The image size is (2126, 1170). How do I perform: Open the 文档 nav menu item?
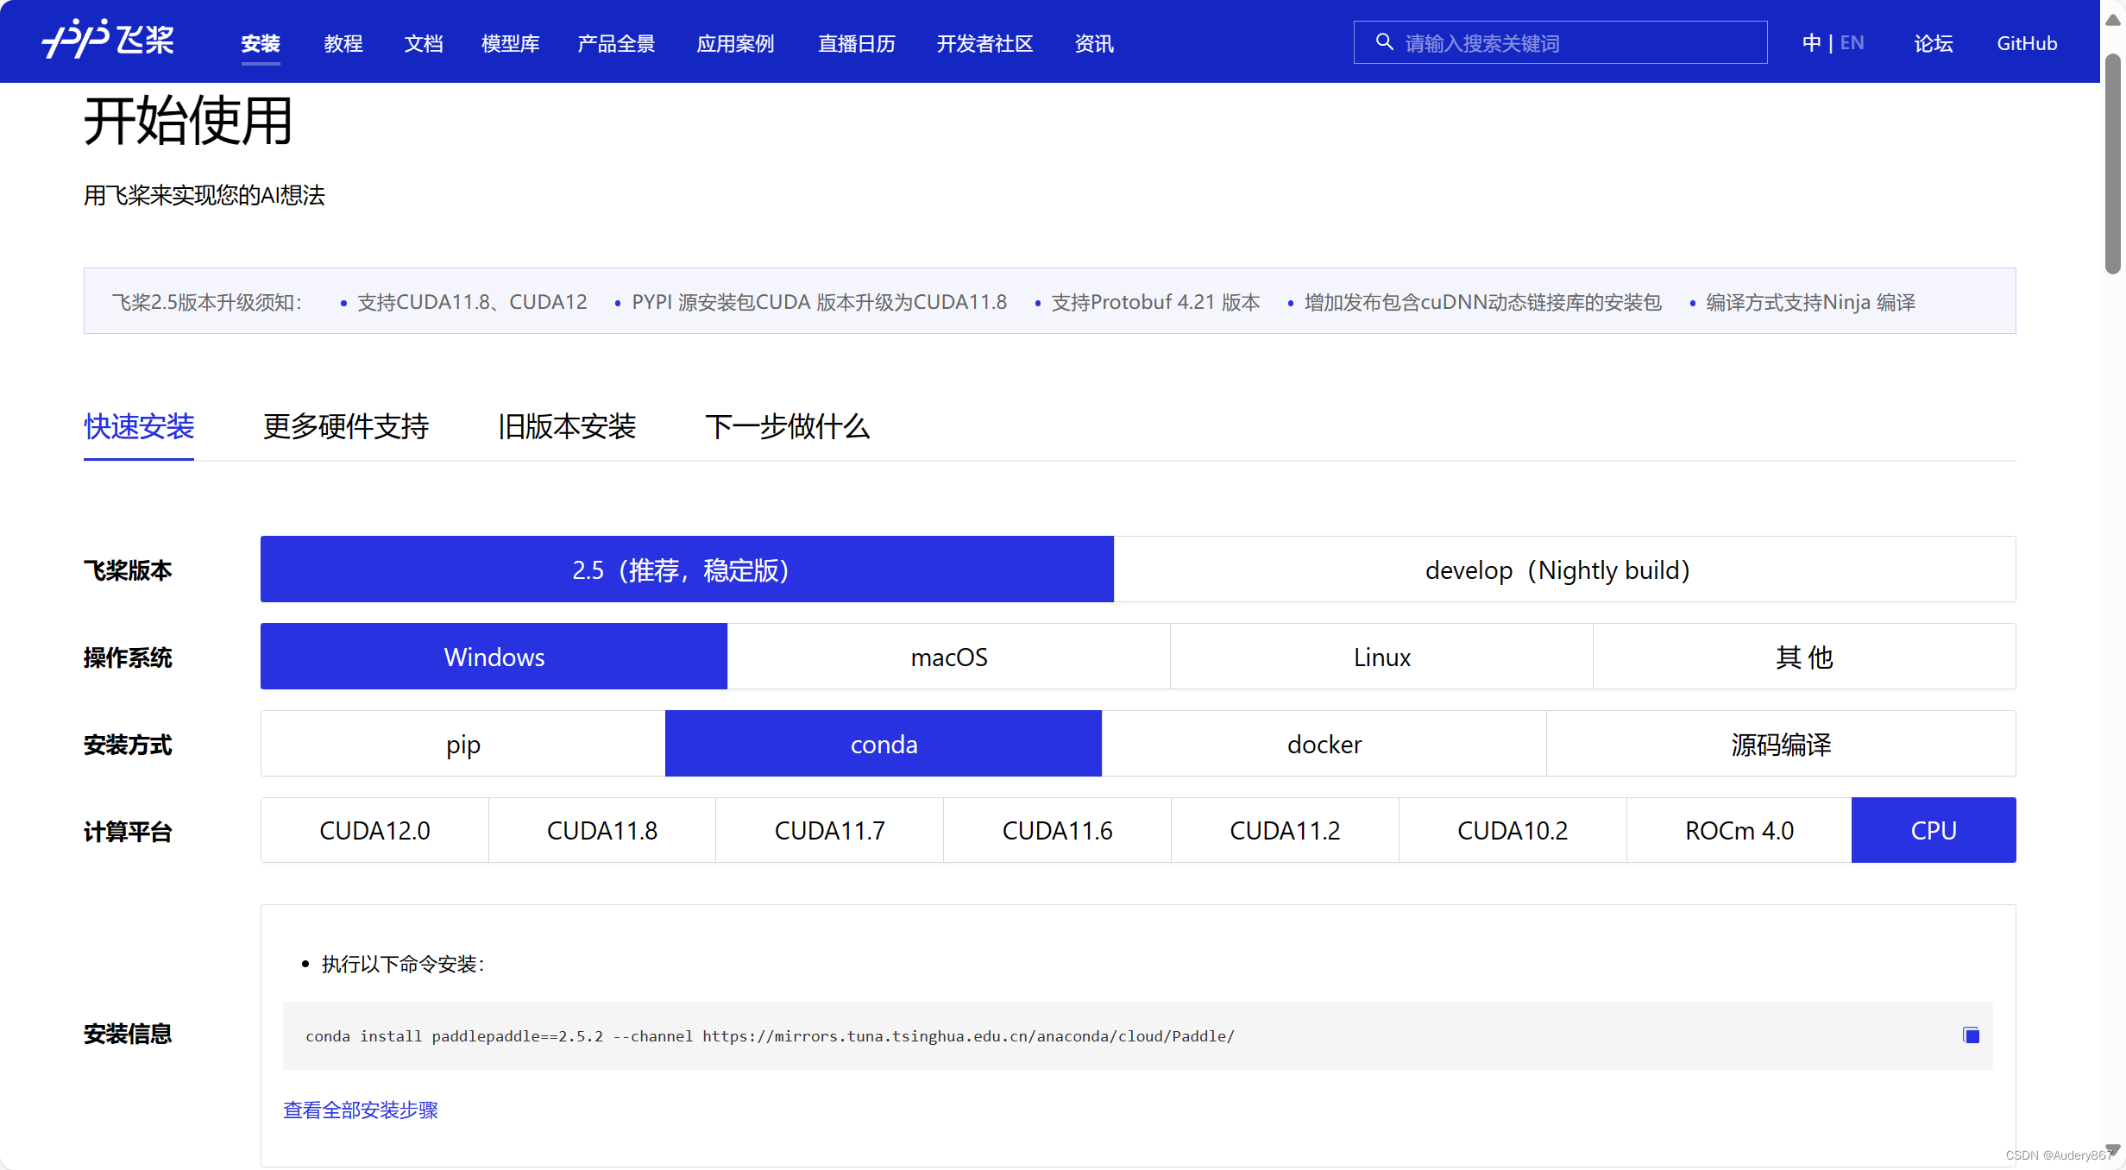[x=424, y=43]
